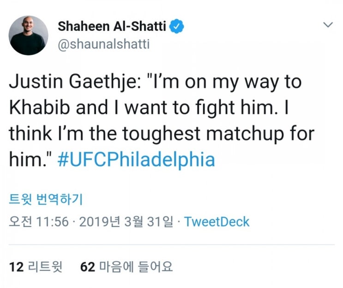Open the TweetDeck source link
This screenshot has height=288, width=343.
217,221
